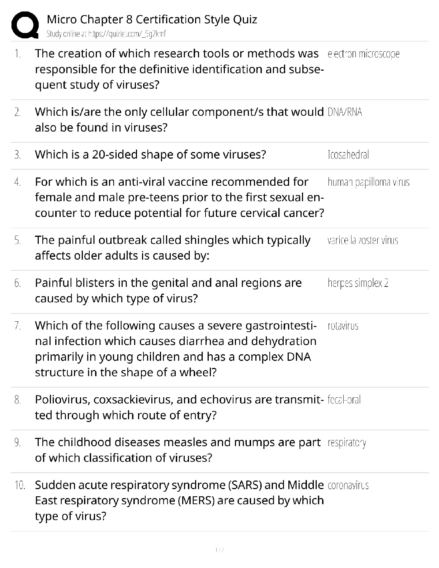Click the quiz title heading
Image resolution: width=439 pixels, height=568 pixels.
tap(152, 19)
